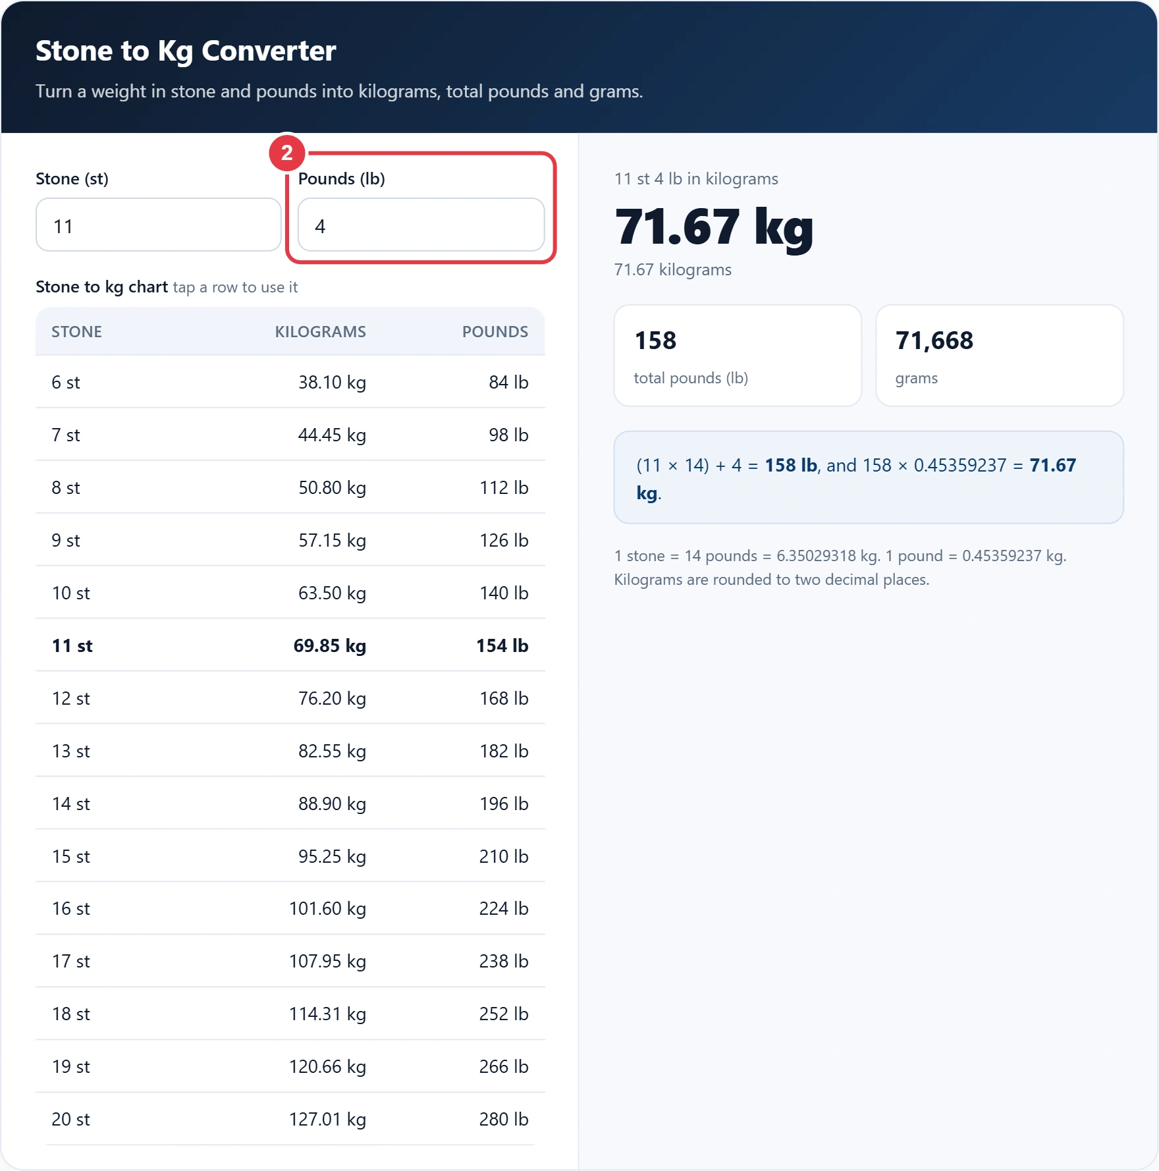Select the 12 st chart row
Viewport: 1159px width, 1171px height.
tap(290, 698)
